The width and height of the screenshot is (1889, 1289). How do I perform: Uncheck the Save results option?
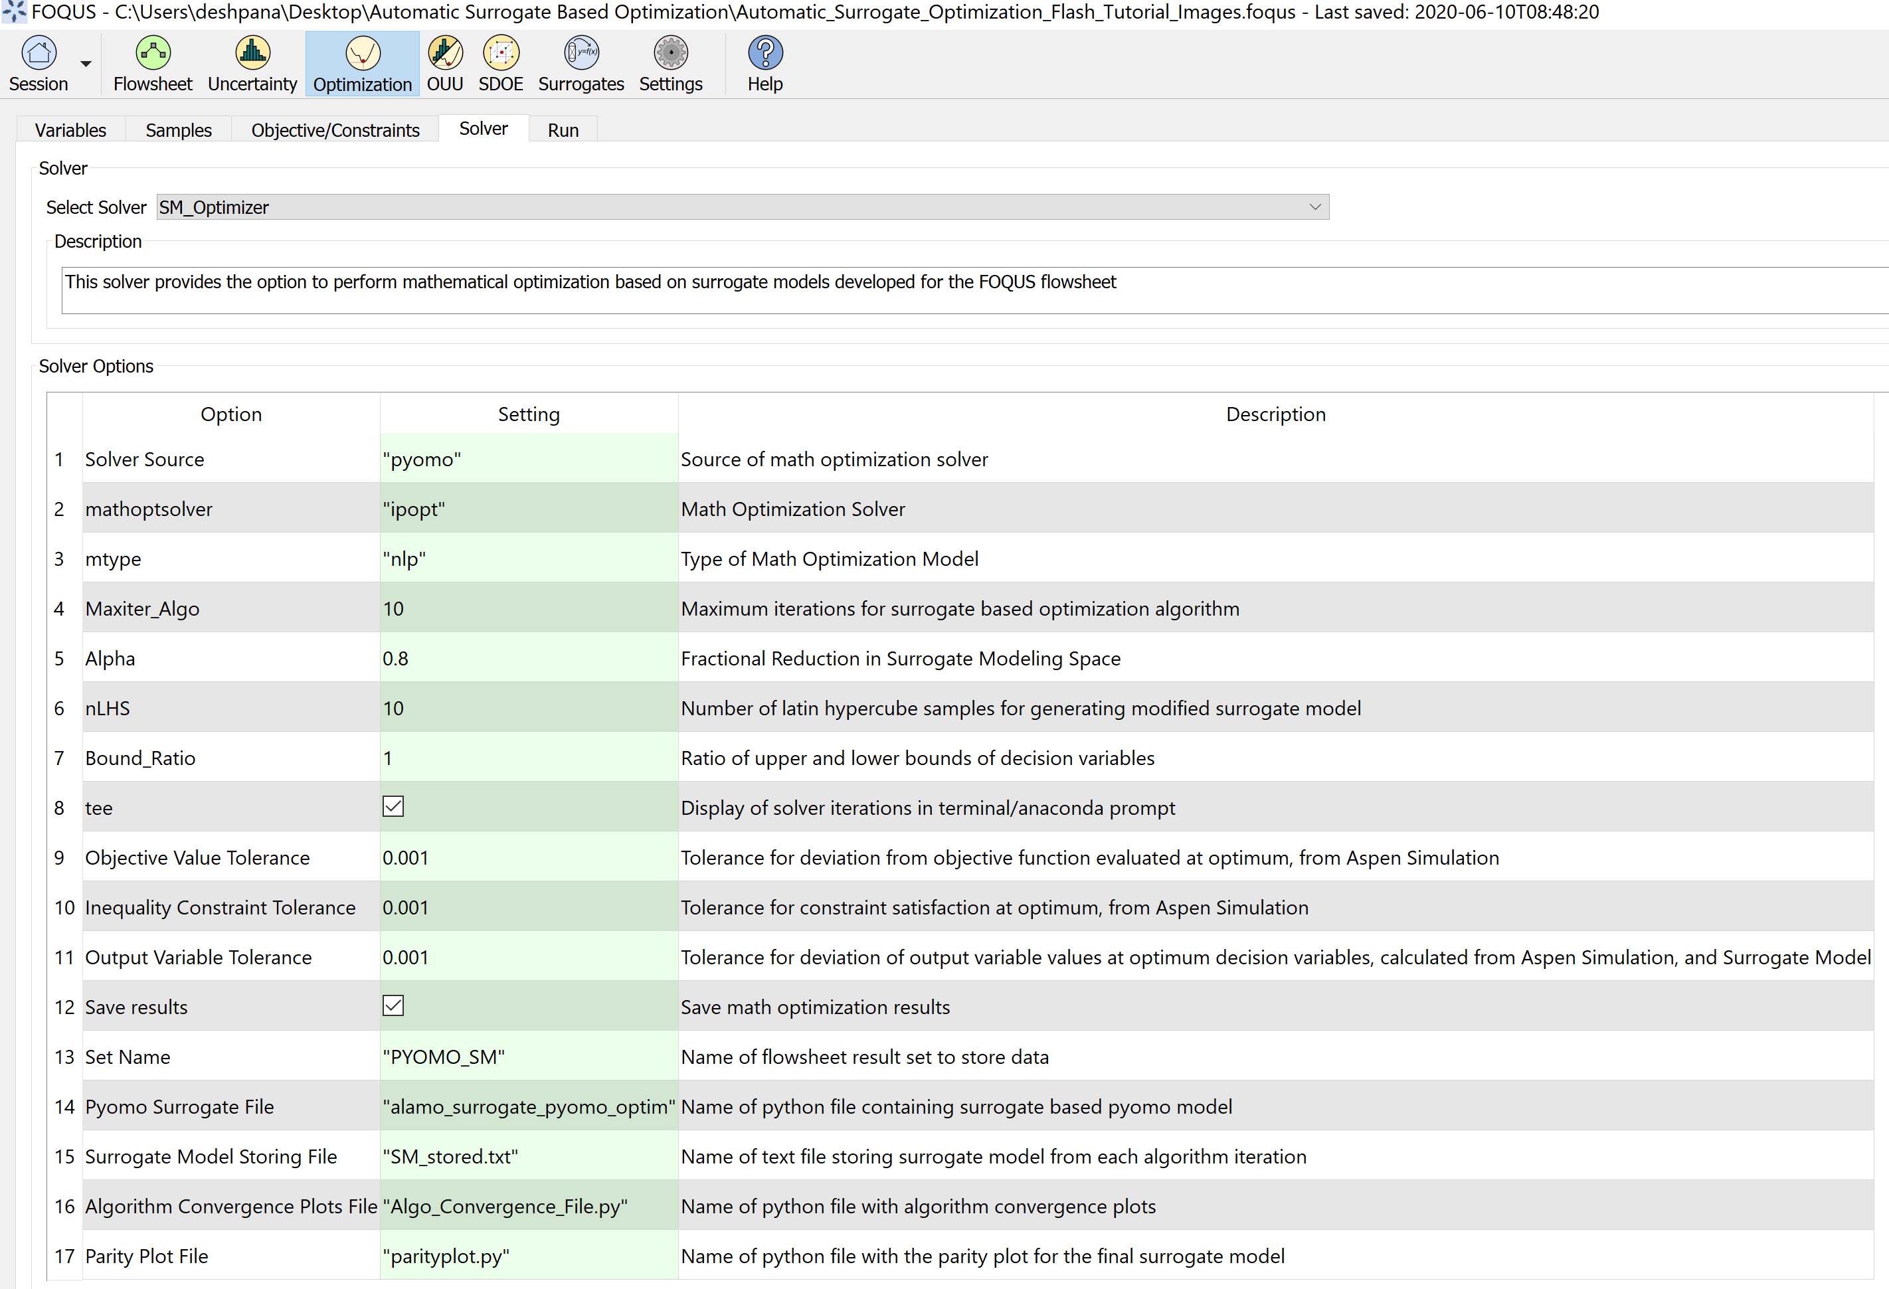(x=393, y=1005)
